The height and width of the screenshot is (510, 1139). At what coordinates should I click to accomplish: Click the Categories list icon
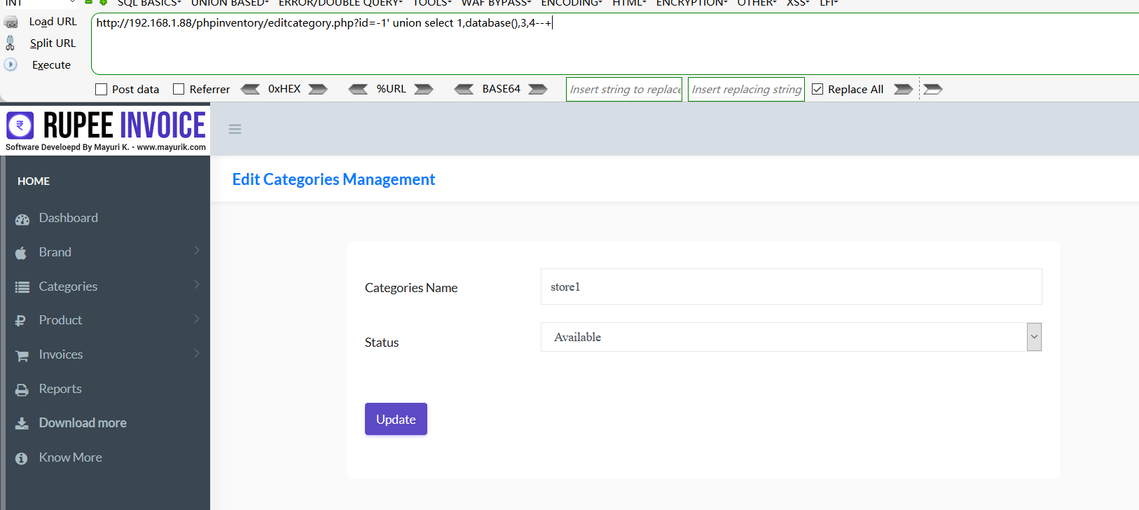click(x=22, y=287)
